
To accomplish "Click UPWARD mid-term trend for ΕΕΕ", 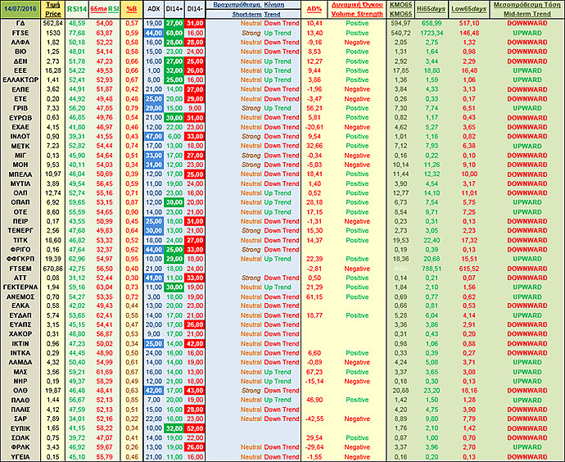I will (x=527, y=70).
